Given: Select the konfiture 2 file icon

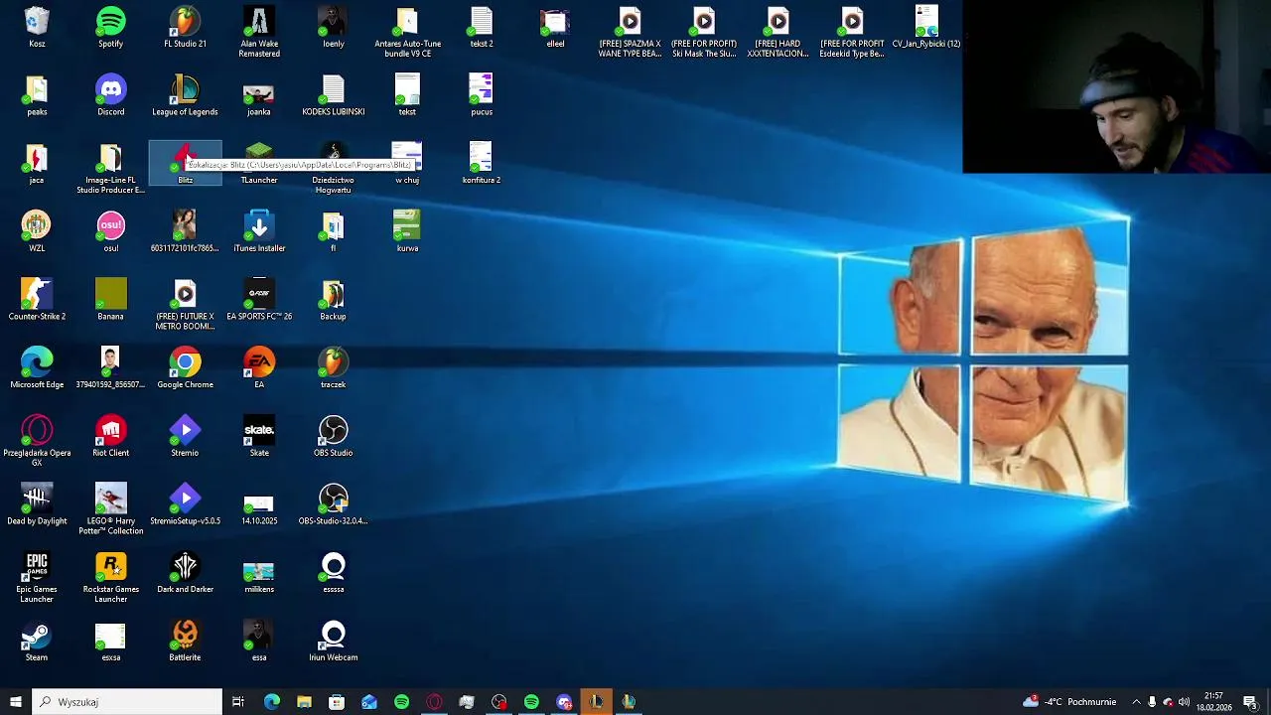Looking at the screenshot, I should pos(482,164).
